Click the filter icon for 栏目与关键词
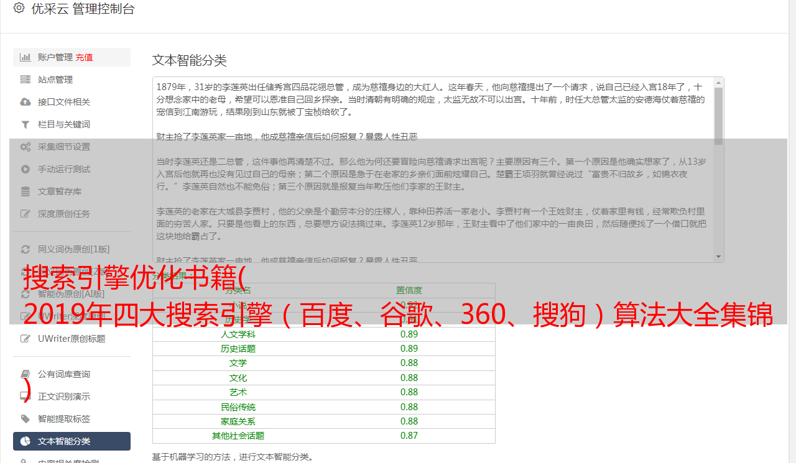This screenshot has width=796, height=463. click(x=25, y=124)
